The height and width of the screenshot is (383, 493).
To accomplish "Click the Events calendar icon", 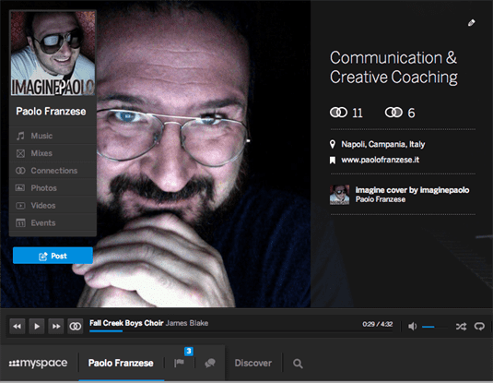I will click(x=20, y=222).
